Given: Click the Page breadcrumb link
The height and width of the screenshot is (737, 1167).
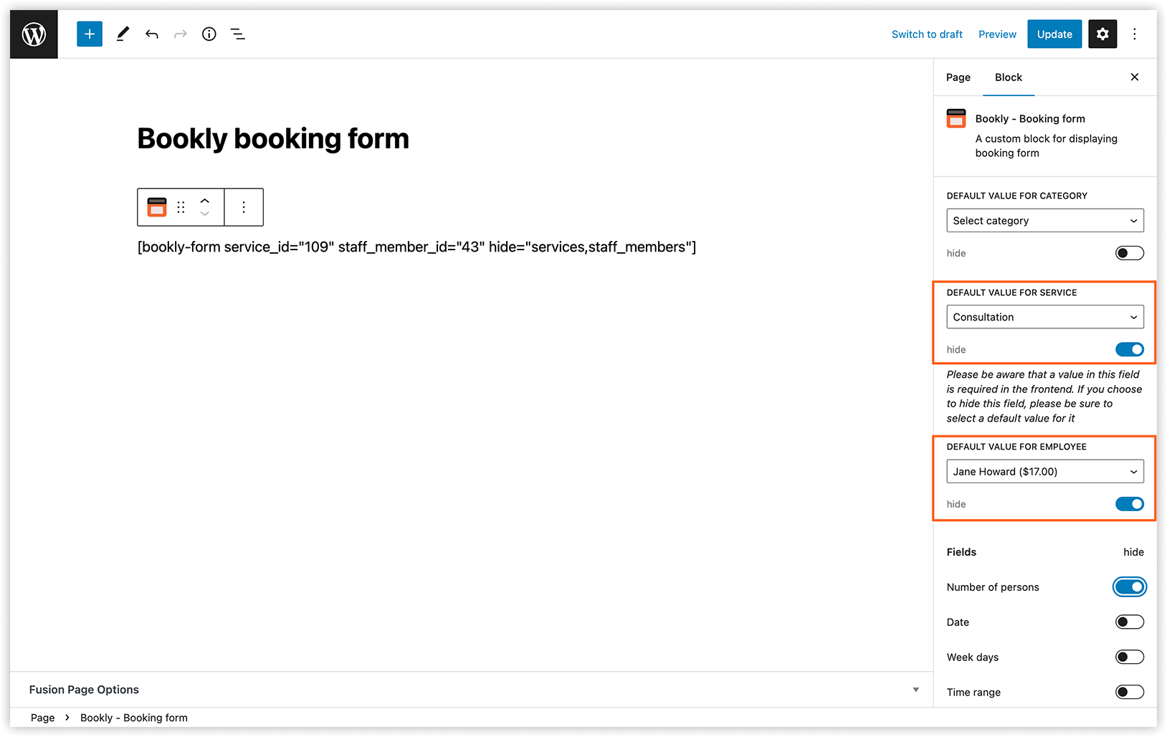Looking at the screenshot, I should 43,718.
